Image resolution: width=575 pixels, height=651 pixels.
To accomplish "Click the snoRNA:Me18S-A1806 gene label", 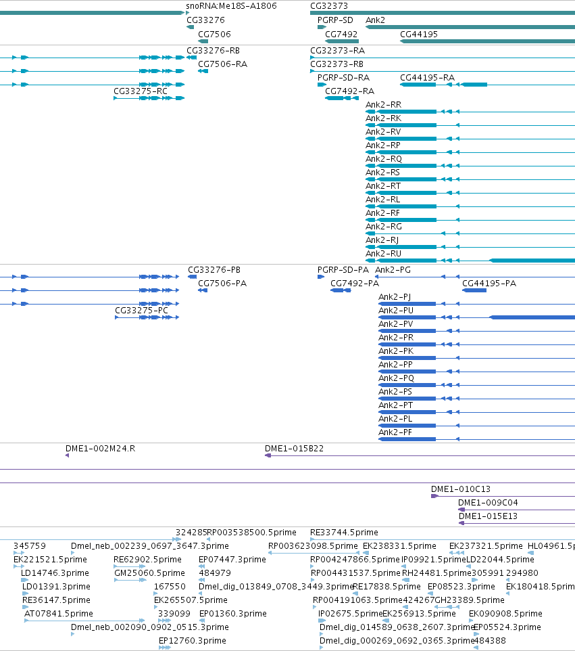I will tap(231, 6).
